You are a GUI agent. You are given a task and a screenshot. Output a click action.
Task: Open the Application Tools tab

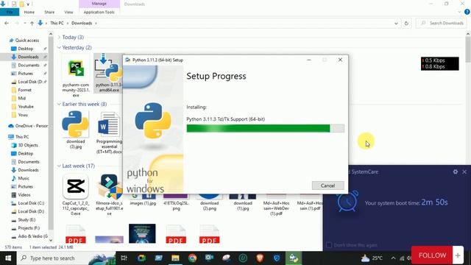[x=99, y=12]
